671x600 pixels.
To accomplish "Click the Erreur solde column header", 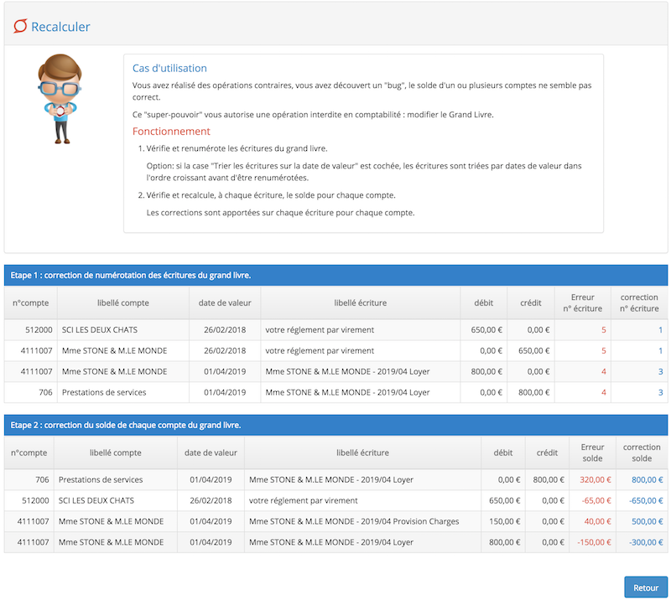I will click(x=592, y=453).
